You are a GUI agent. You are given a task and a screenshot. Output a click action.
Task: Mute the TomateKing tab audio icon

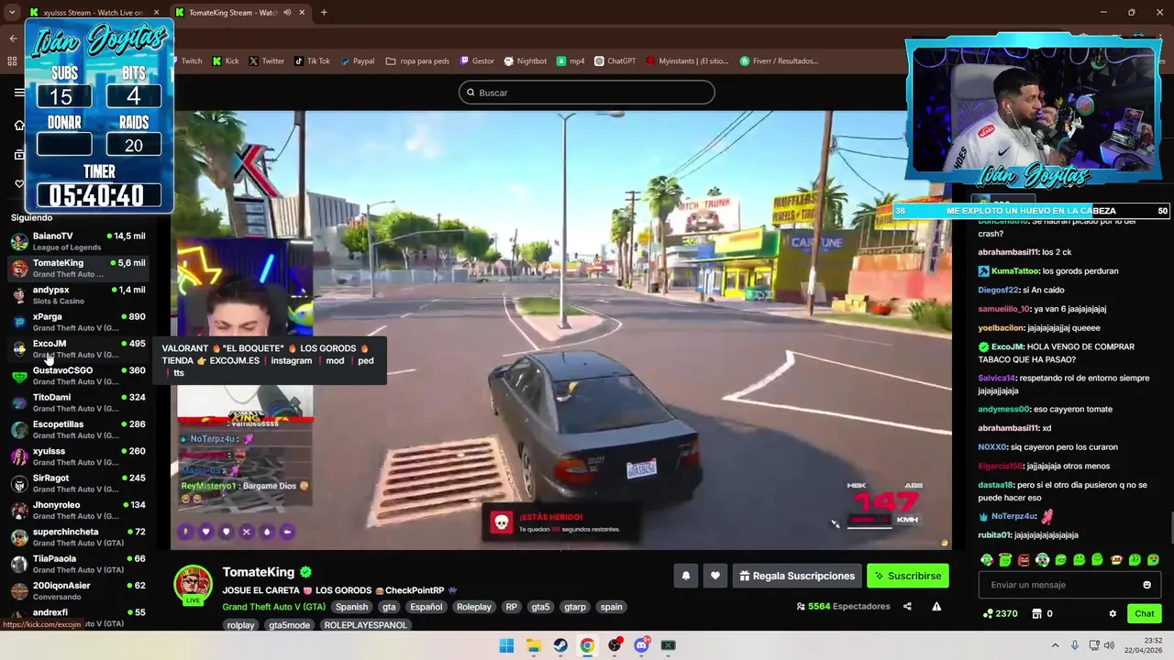coord(287,13)
